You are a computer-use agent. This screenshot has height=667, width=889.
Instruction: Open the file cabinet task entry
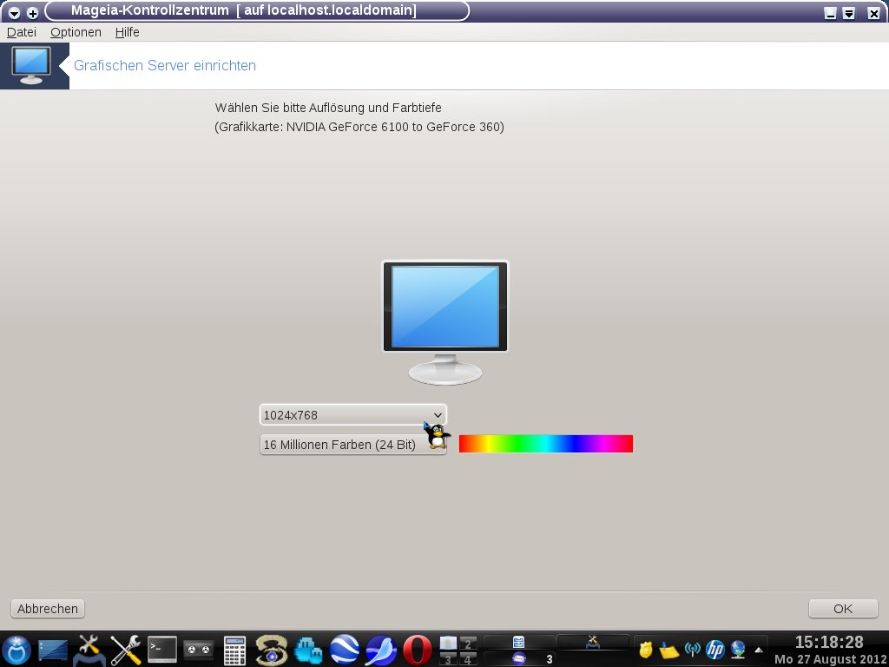pyautogui.click(x=519, y=643)
